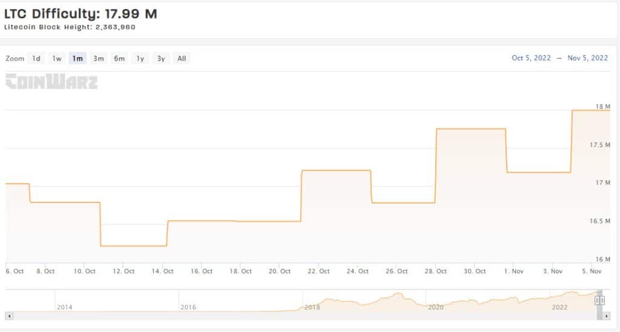Click the navigator range handle
Viewport: 620px width, 332px height.
(x=599, y=300)
